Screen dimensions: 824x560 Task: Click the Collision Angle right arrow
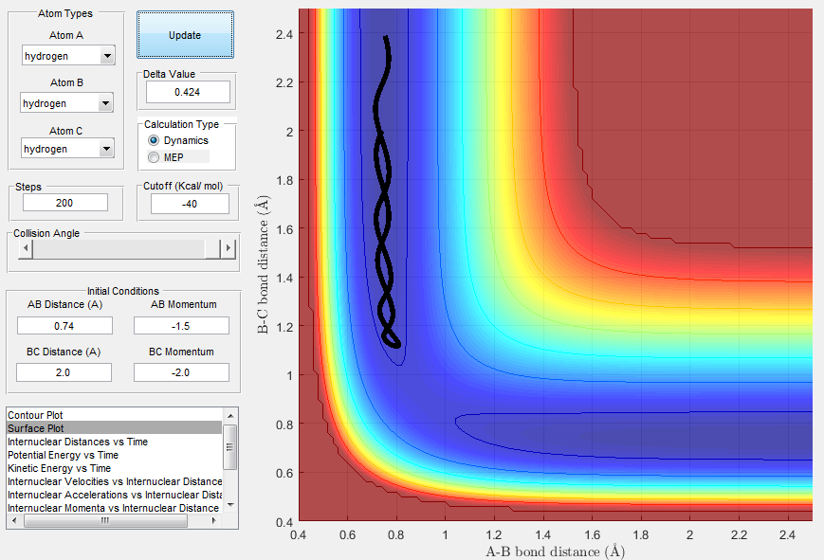(x=229, y=248)
